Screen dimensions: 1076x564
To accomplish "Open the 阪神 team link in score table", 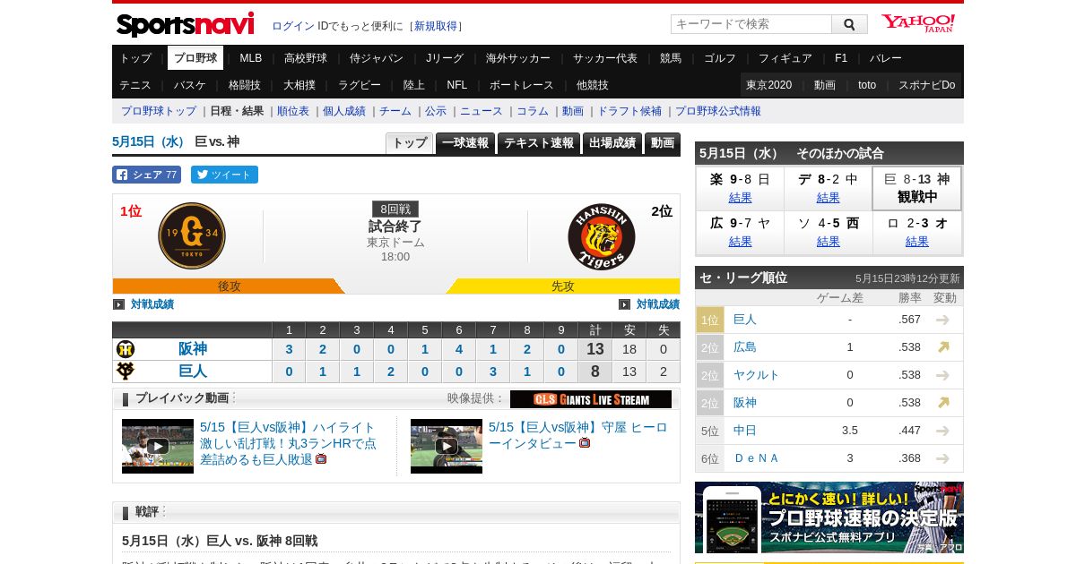I will 193,349.
